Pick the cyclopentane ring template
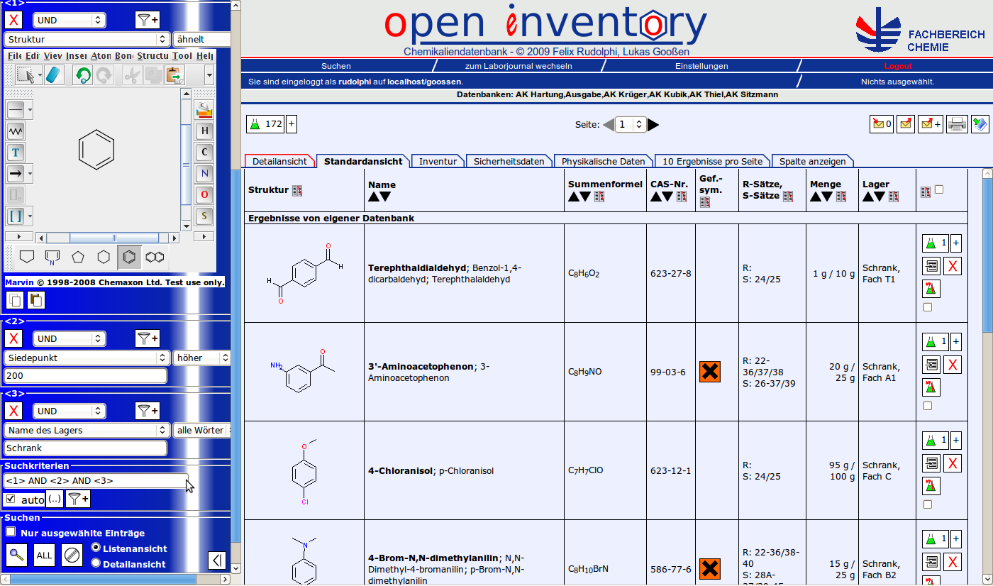The width and height of the screenshot is (993, 586). (77, 257)
